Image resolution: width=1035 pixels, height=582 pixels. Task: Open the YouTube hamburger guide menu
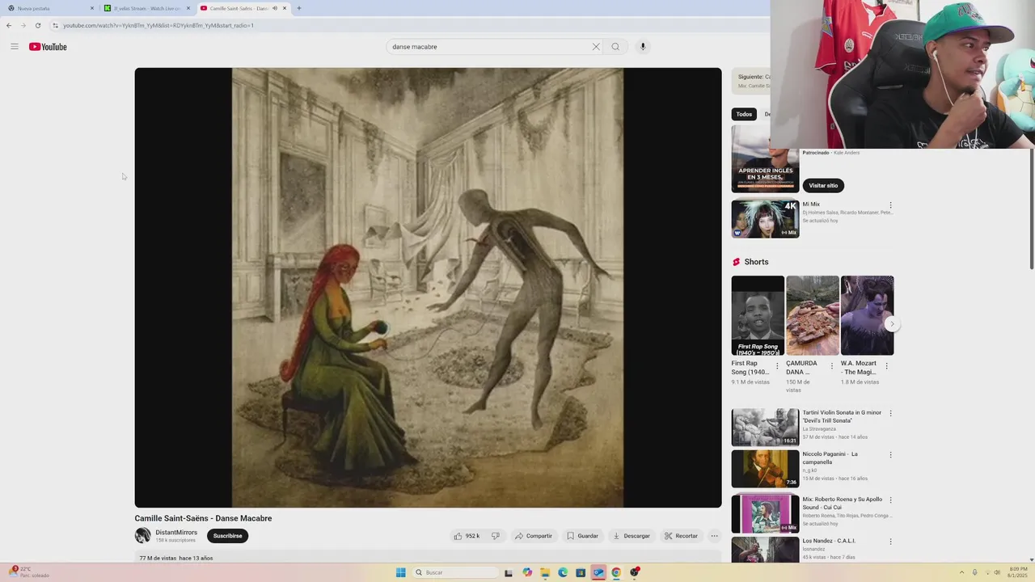coord(15,47)
